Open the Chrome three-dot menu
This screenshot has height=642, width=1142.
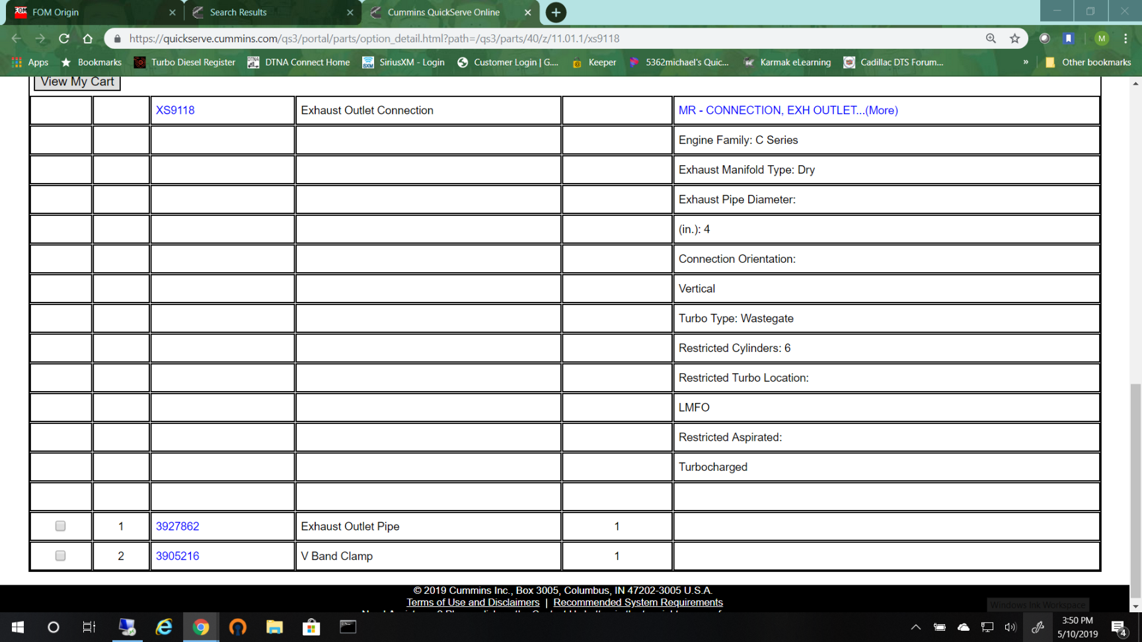click(x=1125, y=38)
